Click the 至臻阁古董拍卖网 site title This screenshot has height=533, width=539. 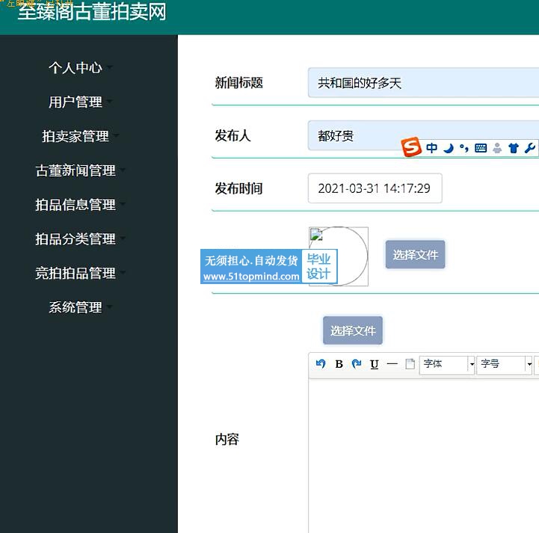pos(92,11)
